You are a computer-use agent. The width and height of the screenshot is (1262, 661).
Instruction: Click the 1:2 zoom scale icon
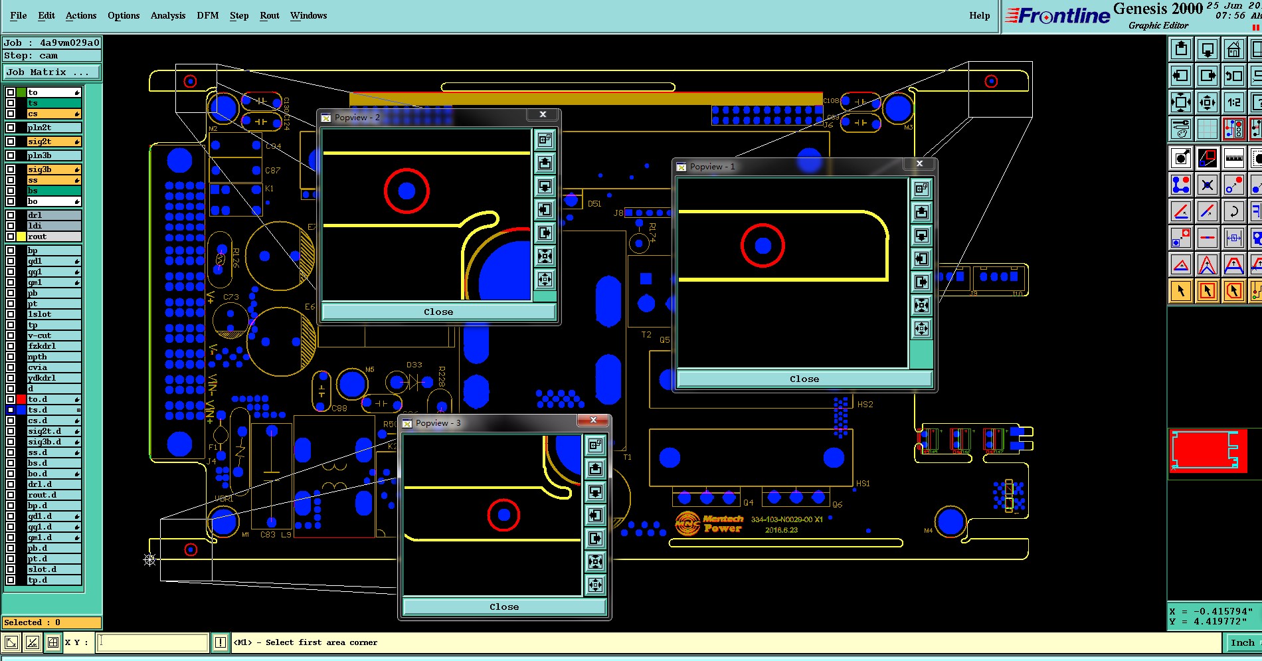tap(1234, 102)
